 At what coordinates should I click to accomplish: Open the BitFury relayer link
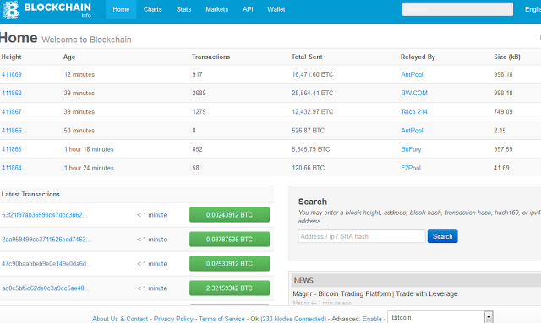pyautogui.click(x=411, y=149)
